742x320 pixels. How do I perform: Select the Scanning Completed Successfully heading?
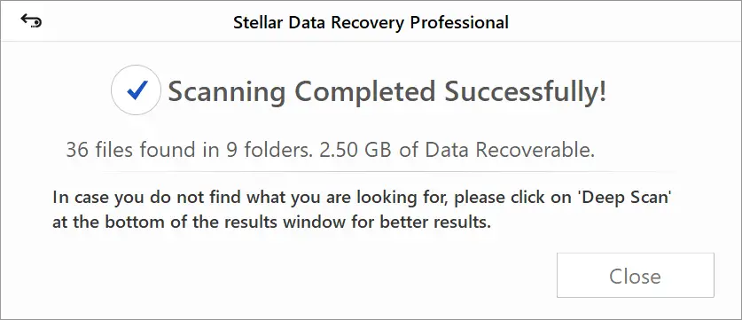387,91
